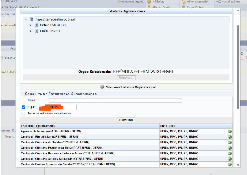Select Centro de Ciências Sociais Aplicadas green icon
This screenshot has height=175, width=247.
[230, 159]
